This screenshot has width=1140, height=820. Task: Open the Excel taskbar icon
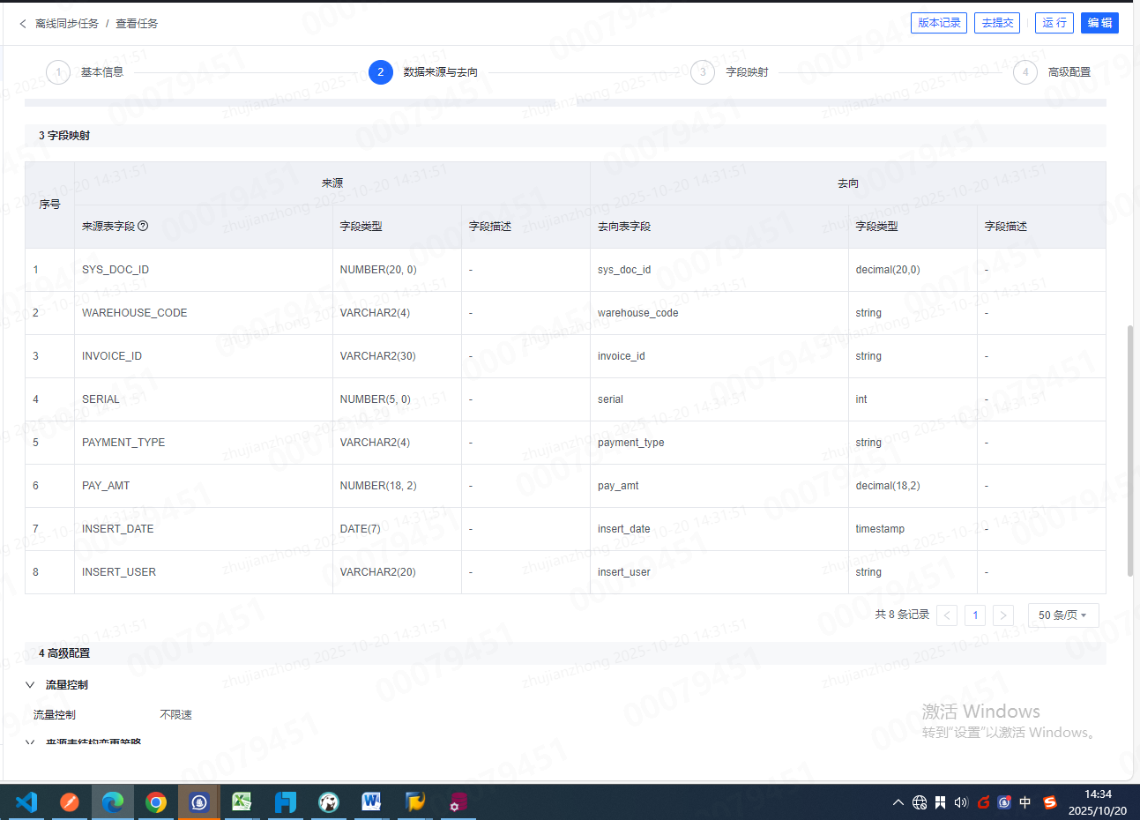pyautogui.click(x=242, y=802)
